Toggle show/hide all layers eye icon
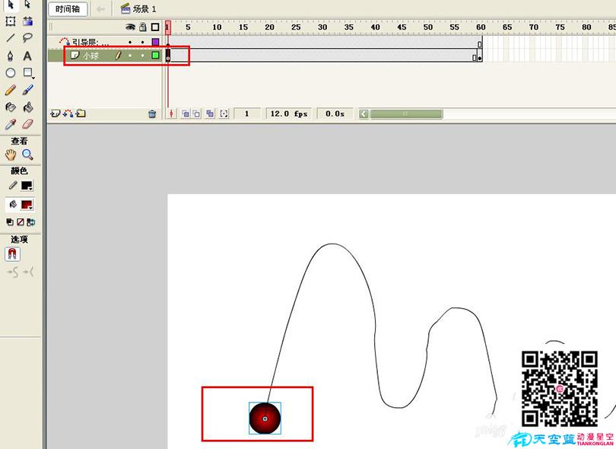 (131, 27)
